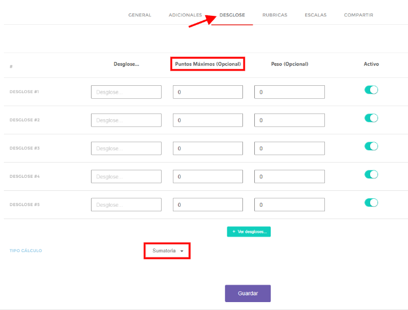Open the Sumatoria calculation type dropdown
408x310 pixels.
click(x=168, y=251)
